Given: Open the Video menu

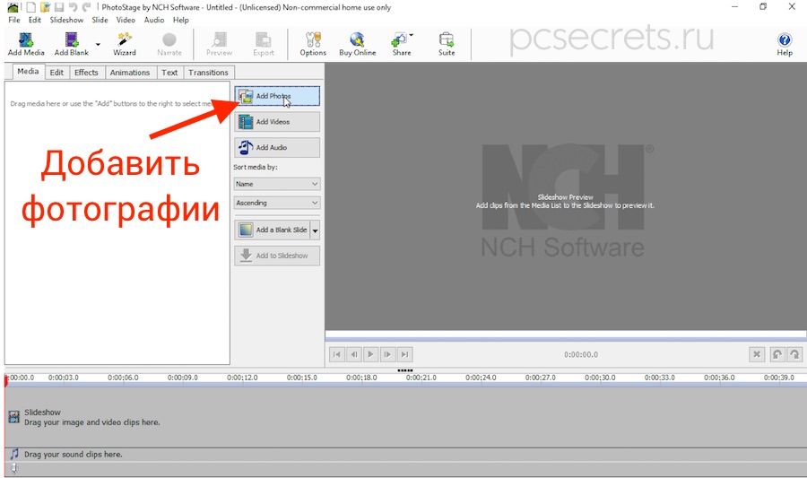Looking at the screenshot, I should 126,20.
